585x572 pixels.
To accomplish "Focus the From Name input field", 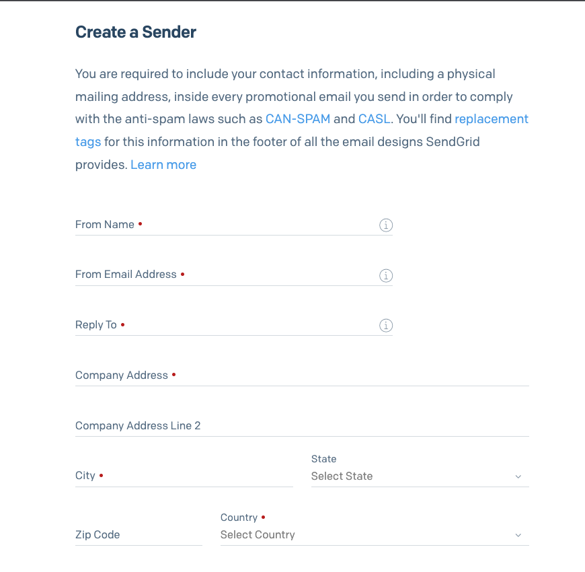I will (x=256, y=225).
